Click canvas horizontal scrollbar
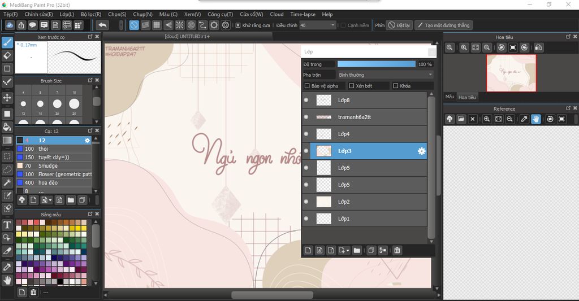 (272, 295)
